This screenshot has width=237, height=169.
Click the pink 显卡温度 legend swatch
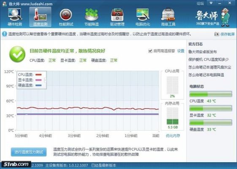coord(38,80)
